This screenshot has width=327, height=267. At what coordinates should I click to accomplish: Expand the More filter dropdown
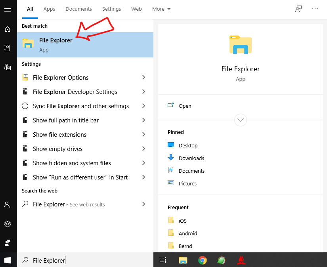(161, 9)
